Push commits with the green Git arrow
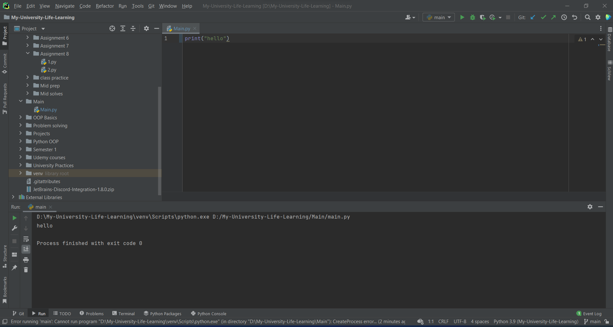Image resolution: width=613 pixels, height=327 pixels. [554, 17]
